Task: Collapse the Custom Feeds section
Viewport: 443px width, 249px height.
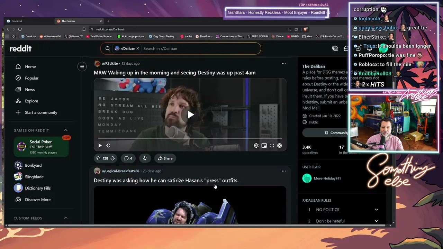Action: click(x=66, y=218)
